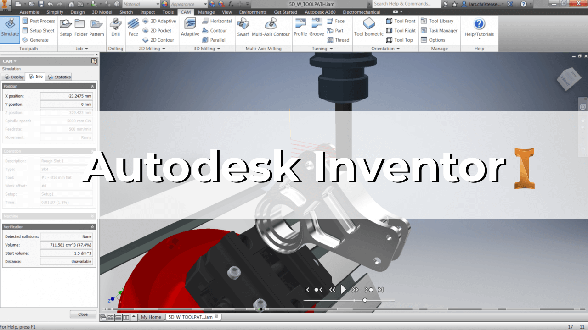This screenshot has width=588, height=330.
Task: Select the Drill operation icon
Action: [115, 28]
